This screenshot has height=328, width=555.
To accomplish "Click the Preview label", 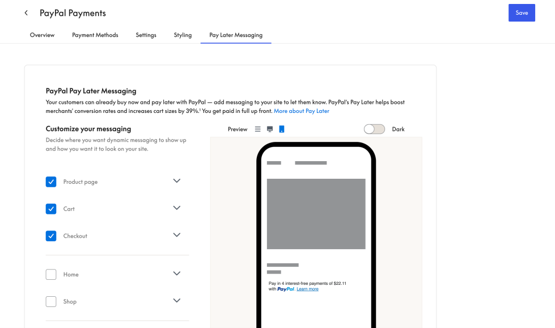I will [238, 129].
